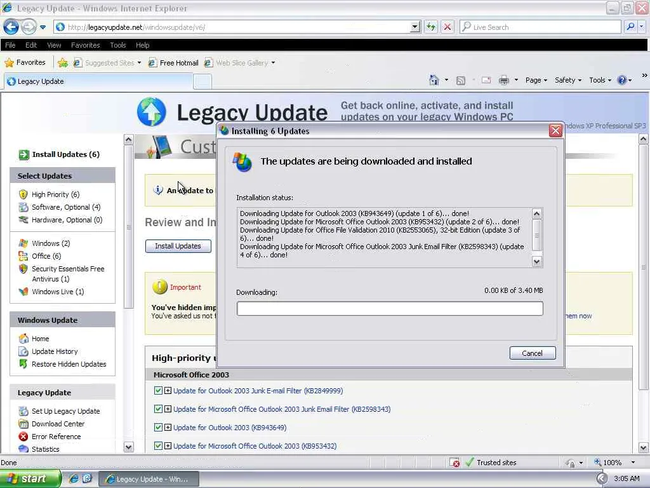Open the Favorites menu
The image size is (650, 488).
86,45
